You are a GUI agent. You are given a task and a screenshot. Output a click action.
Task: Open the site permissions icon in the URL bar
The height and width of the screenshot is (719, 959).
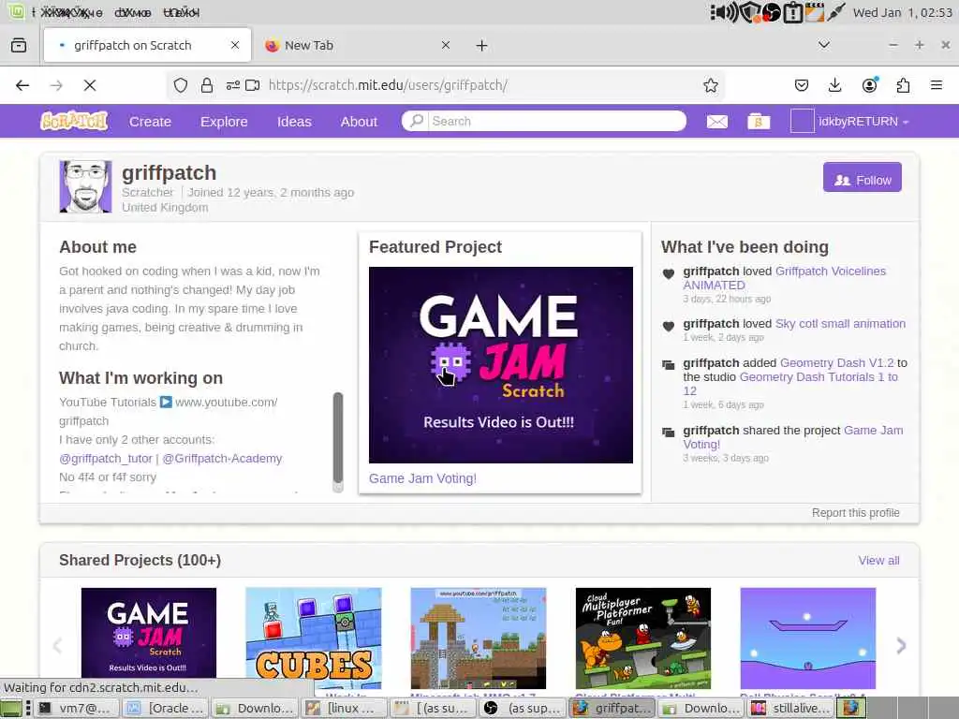(x=233, y=85)
